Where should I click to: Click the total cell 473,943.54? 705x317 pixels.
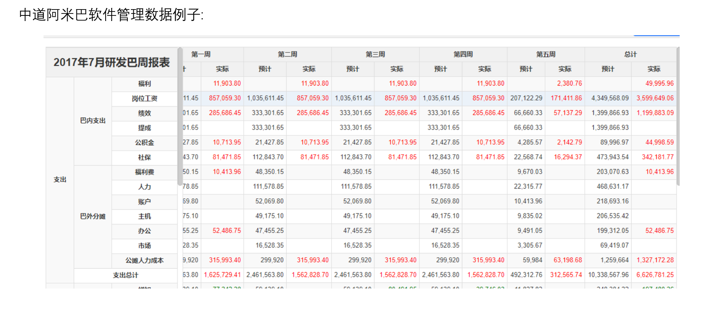pyautogui.click(x=608, y=157)
